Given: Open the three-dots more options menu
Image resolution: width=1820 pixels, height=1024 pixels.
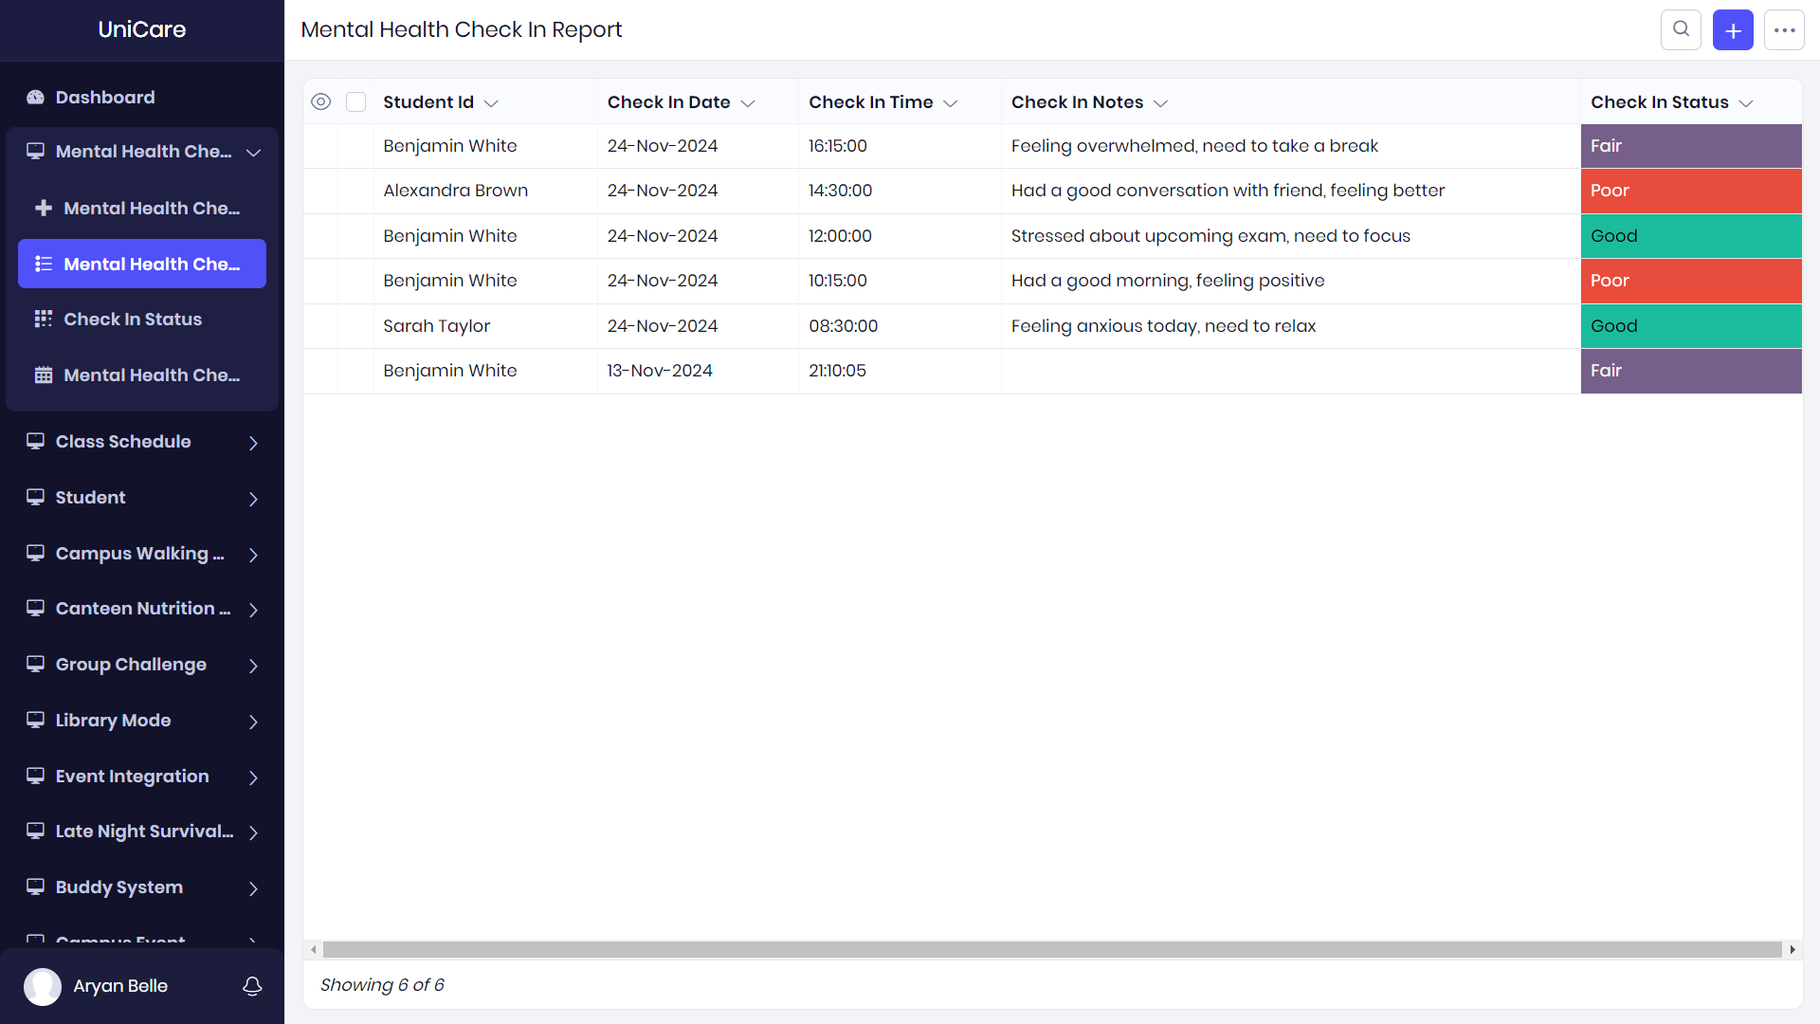Looking at the screenshot, I should 1784,30.
